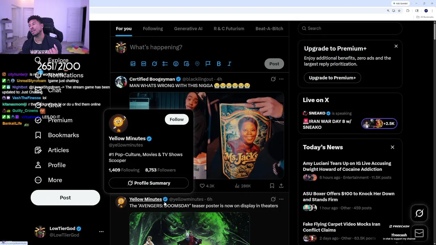Open LowTierGod account avatar

[40, 232]
